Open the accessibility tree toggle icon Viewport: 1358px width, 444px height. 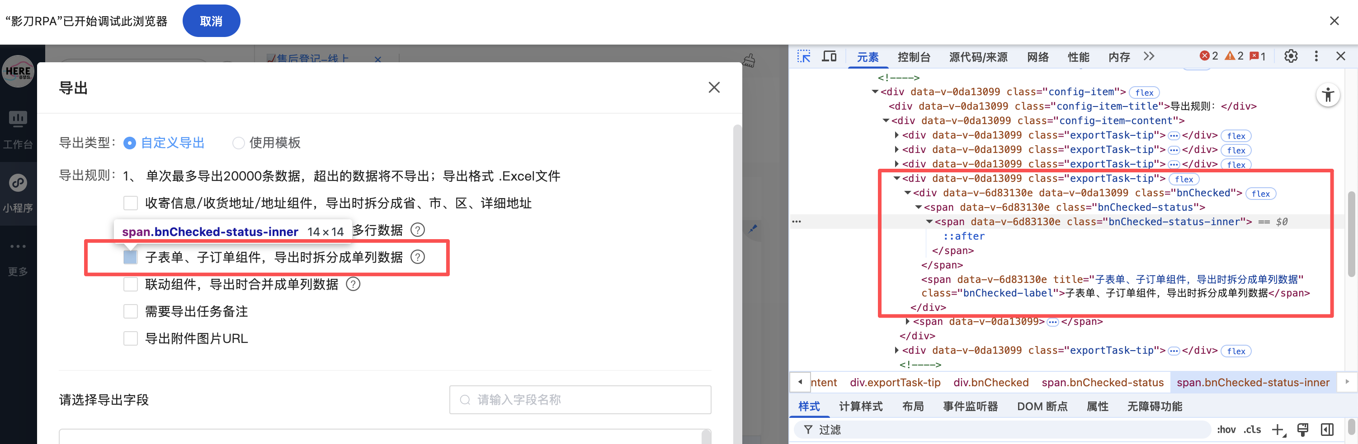[x=1328, y=95]
